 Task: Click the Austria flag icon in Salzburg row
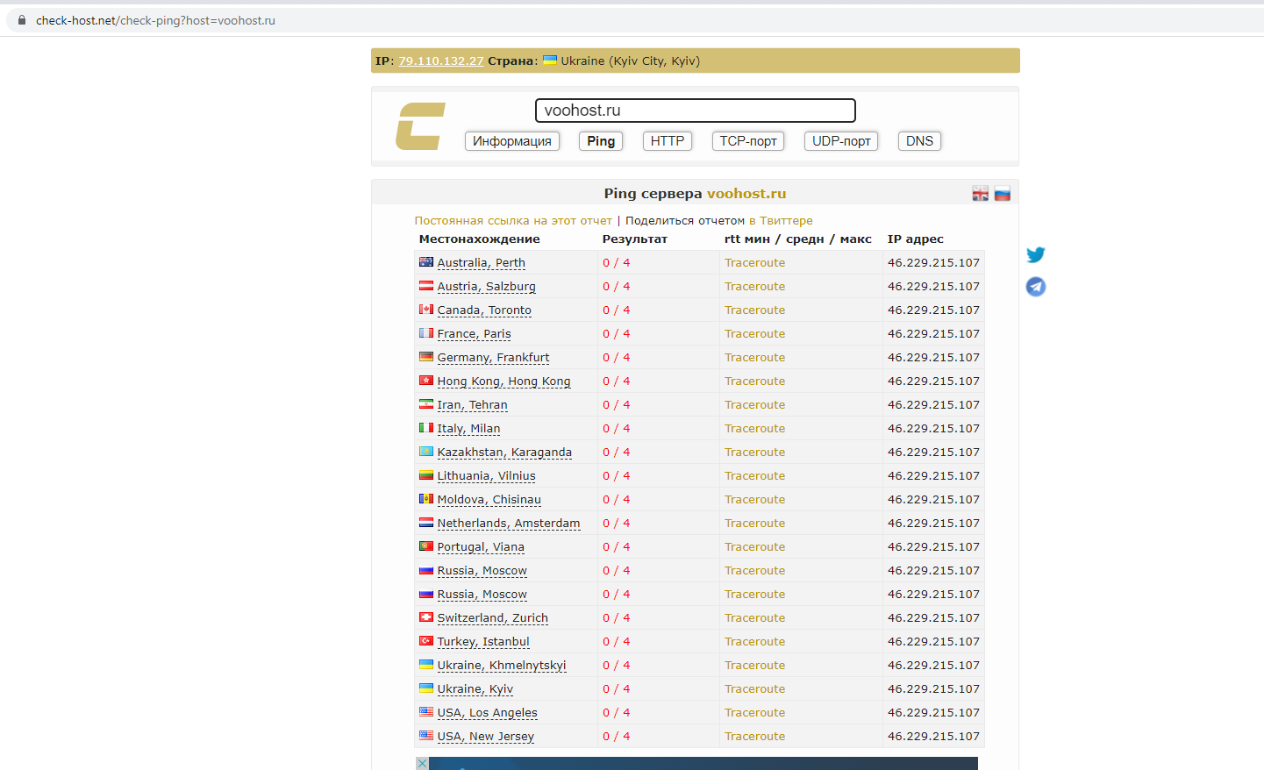click(426, 286)
